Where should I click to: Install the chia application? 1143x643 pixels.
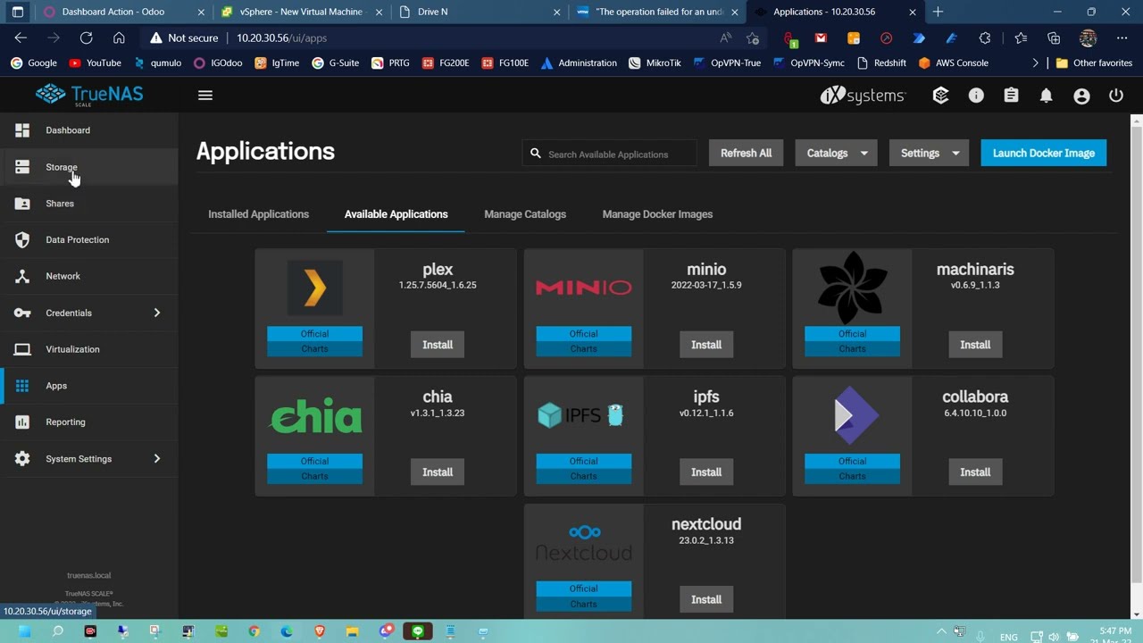[x=438, y=472]
